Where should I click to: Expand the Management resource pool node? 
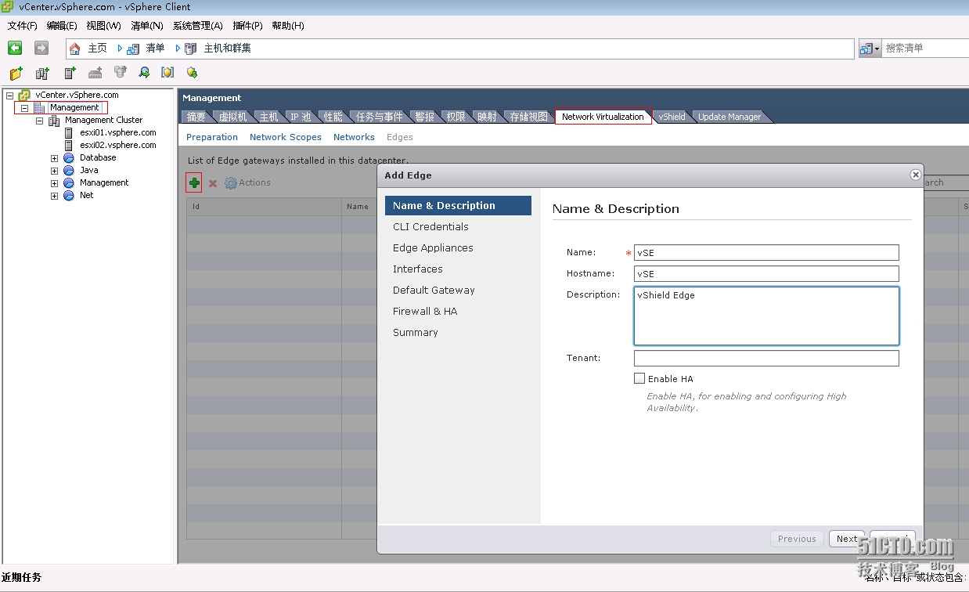[x=54, y=182]
